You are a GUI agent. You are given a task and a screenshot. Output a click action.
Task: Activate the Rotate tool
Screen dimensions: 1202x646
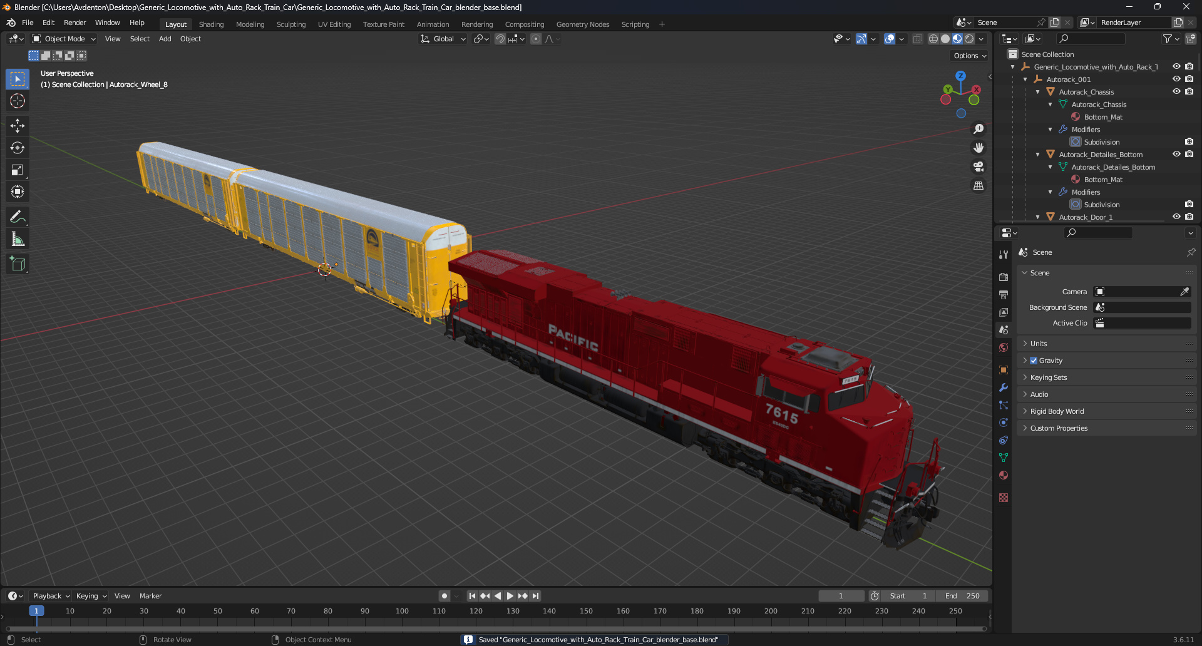point(18,148)
